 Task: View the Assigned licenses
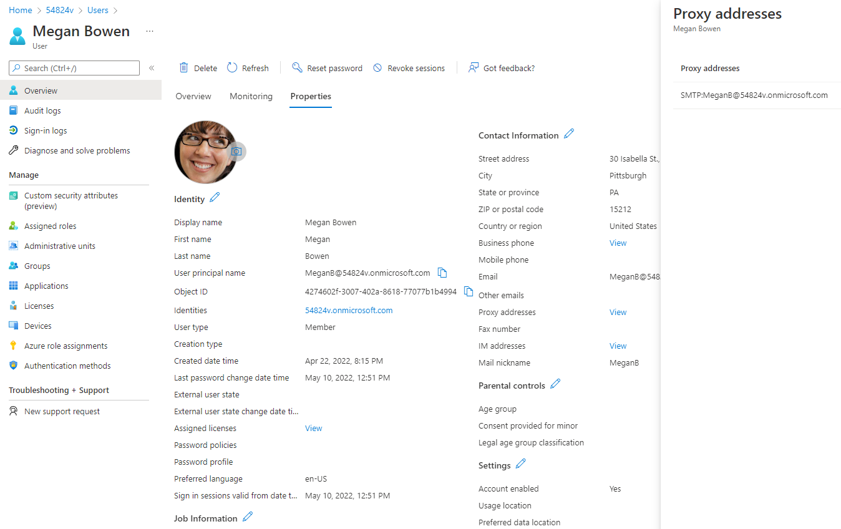(313, 428)
